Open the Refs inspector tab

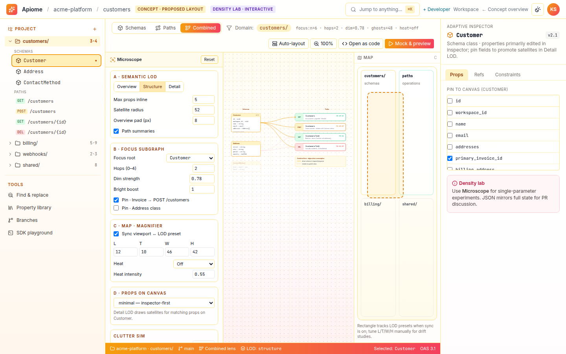[479, 75]
